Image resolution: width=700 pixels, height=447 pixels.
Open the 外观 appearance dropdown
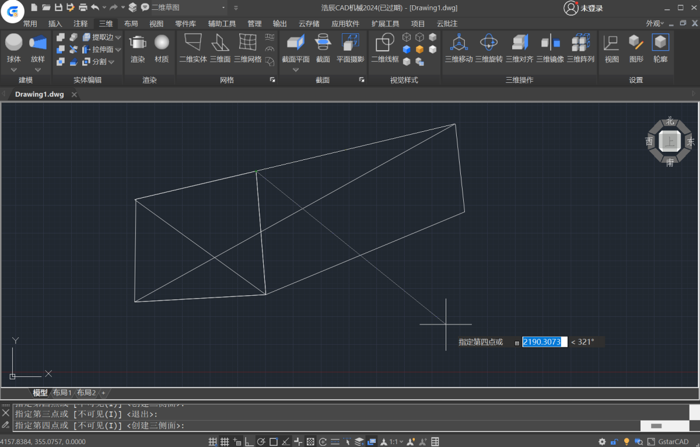click(654, 24)
